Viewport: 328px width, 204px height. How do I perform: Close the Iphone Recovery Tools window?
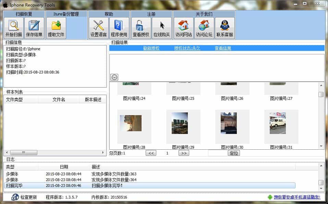(x=317, y=4)
